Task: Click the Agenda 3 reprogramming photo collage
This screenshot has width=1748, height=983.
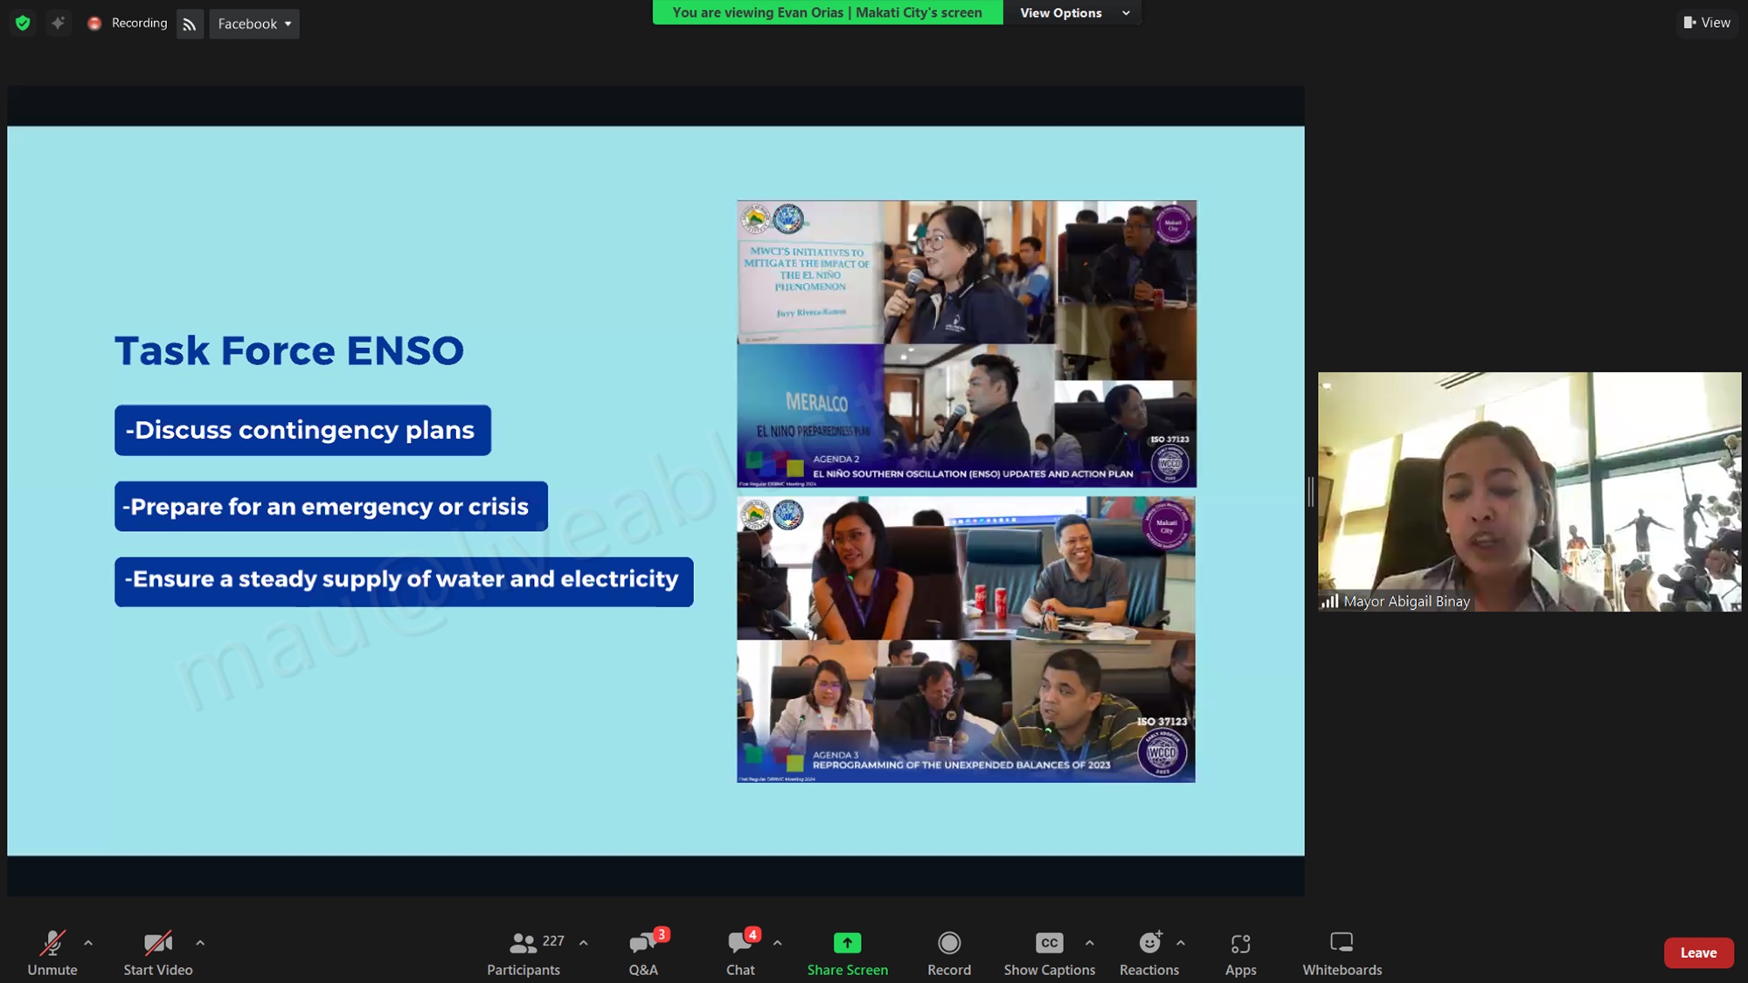Action: 966,640
